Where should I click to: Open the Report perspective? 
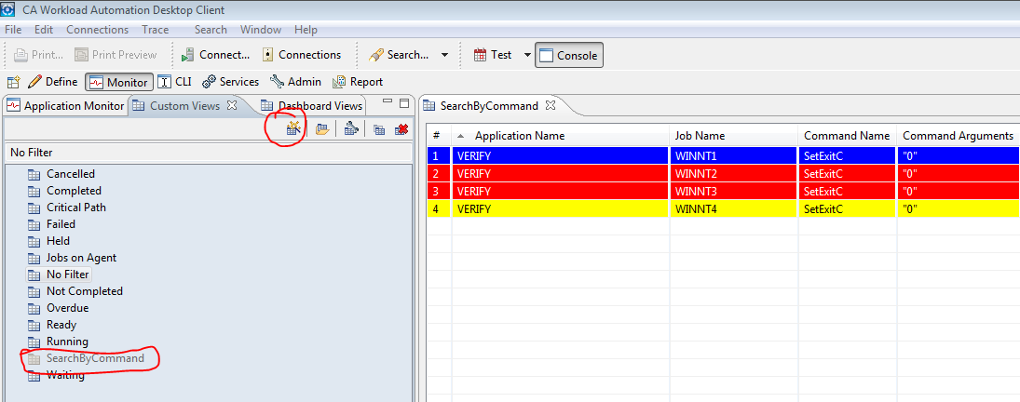point(358,83)
